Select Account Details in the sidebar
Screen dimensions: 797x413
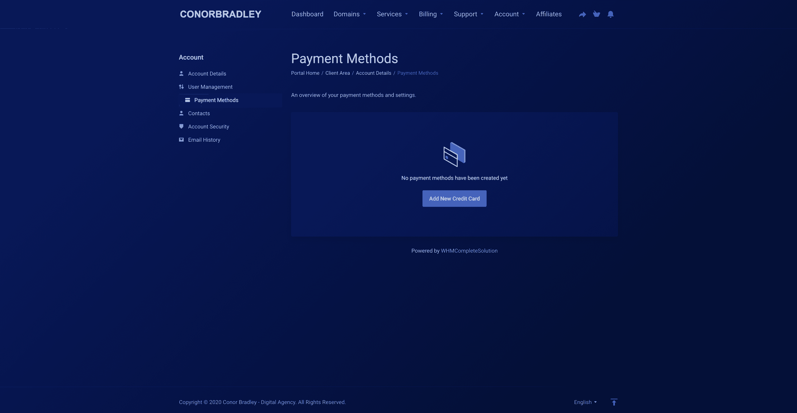(x=207, y=74)
